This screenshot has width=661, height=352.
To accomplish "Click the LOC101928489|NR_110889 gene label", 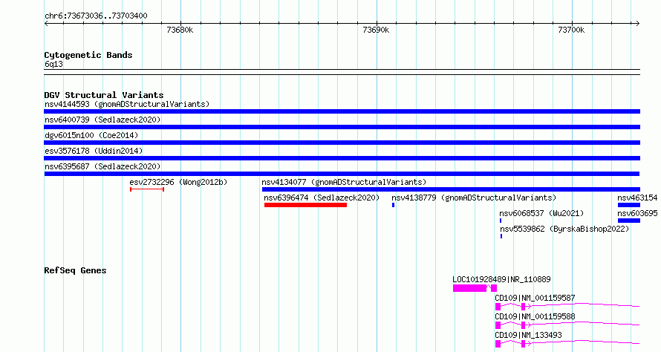I will 501,279.
